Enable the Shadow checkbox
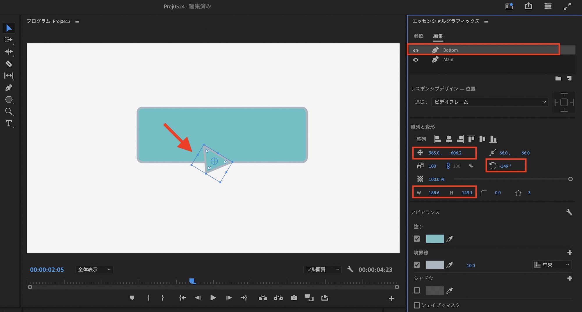582x312 pixels. pyautogui.click(x=417, y=290)
